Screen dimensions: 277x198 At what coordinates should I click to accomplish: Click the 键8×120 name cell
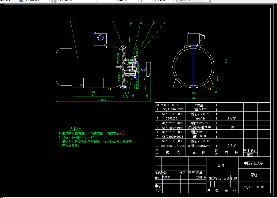point(200,109)
